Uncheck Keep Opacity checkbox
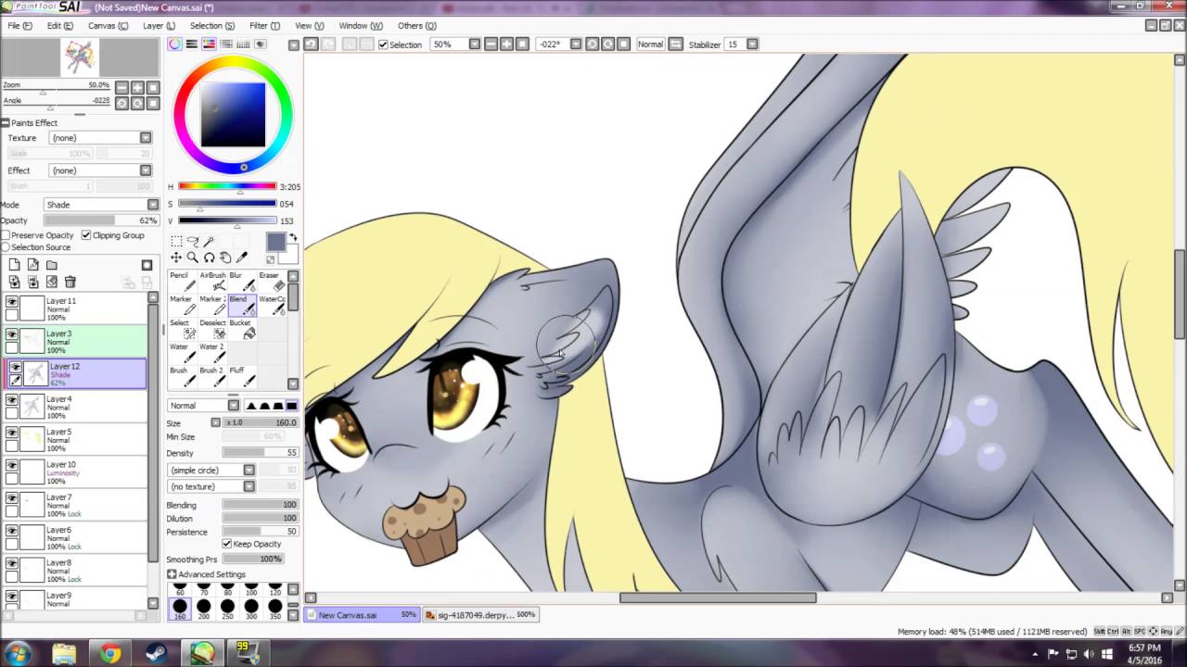 coord(227,544)
